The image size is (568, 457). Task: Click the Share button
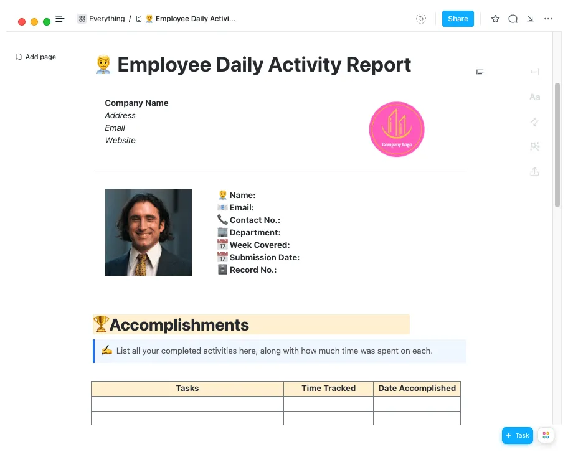point(458,19)
